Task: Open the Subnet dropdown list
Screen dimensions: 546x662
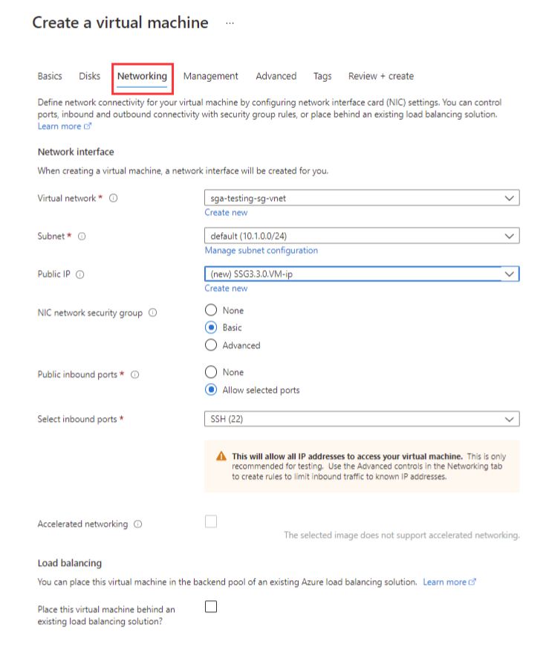Action: pos(361,236)
